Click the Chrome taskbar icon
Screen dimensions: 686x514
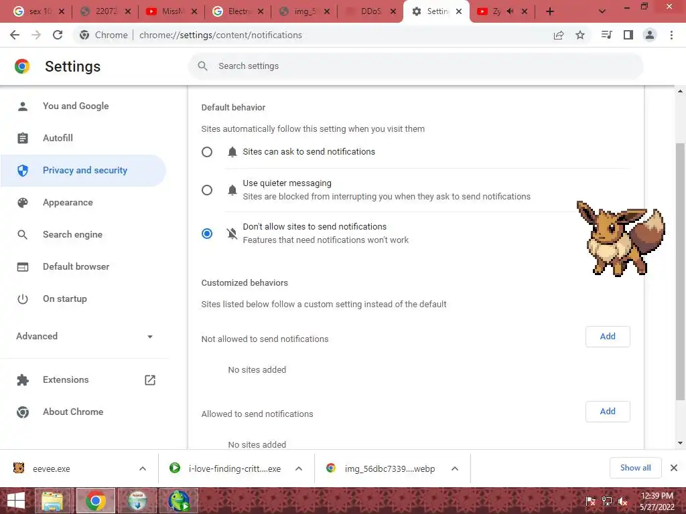96,501
